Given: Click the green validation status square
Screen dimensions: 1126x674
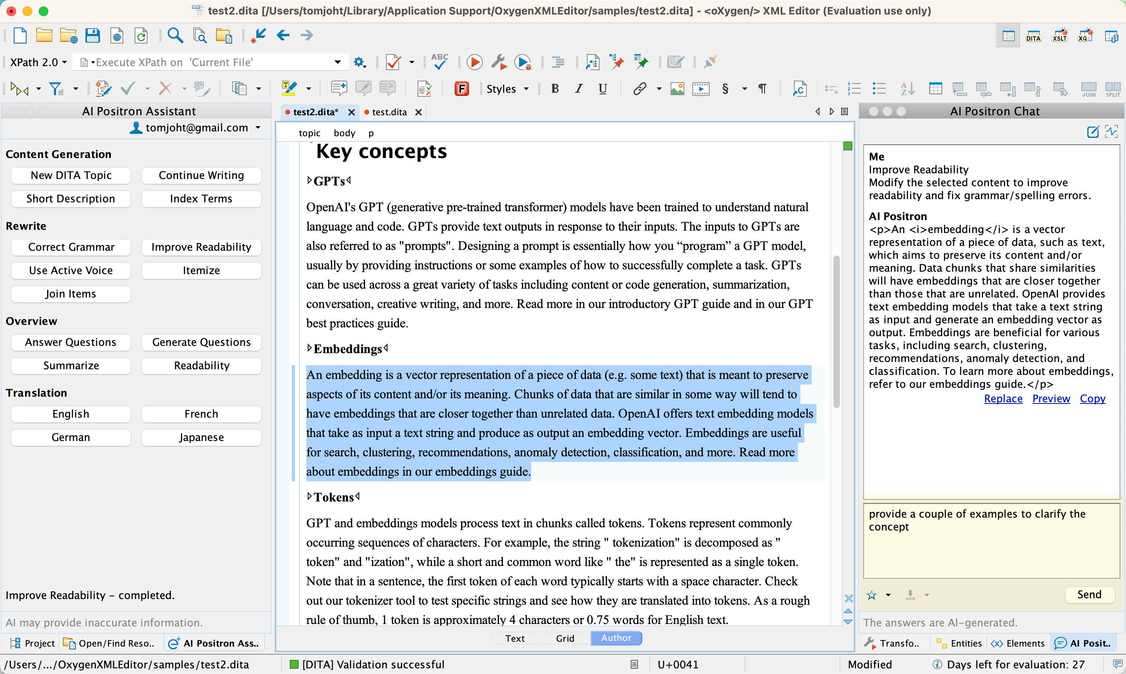Looking at the screenshot, I should coord(848,146).
